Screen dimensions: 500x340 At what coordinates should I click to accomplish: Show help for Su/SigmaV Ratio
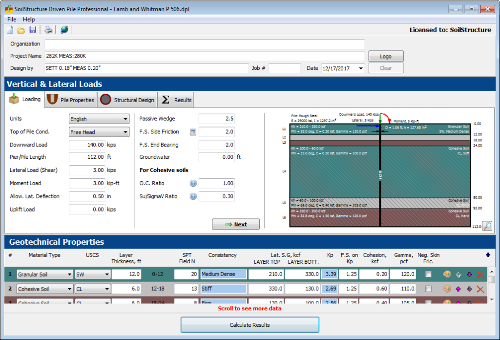point(193,196)
